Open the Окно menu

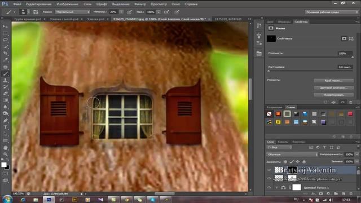175,4
